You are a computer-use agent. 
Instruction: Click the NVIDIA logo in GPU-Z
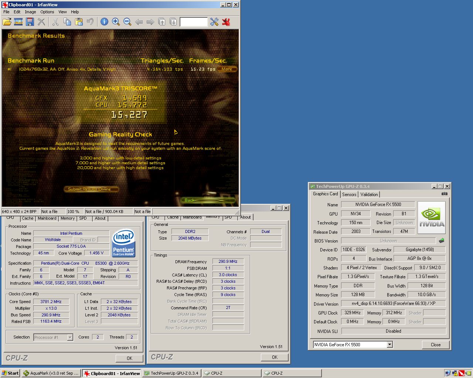pyautogui.click(x=432, y=217)
